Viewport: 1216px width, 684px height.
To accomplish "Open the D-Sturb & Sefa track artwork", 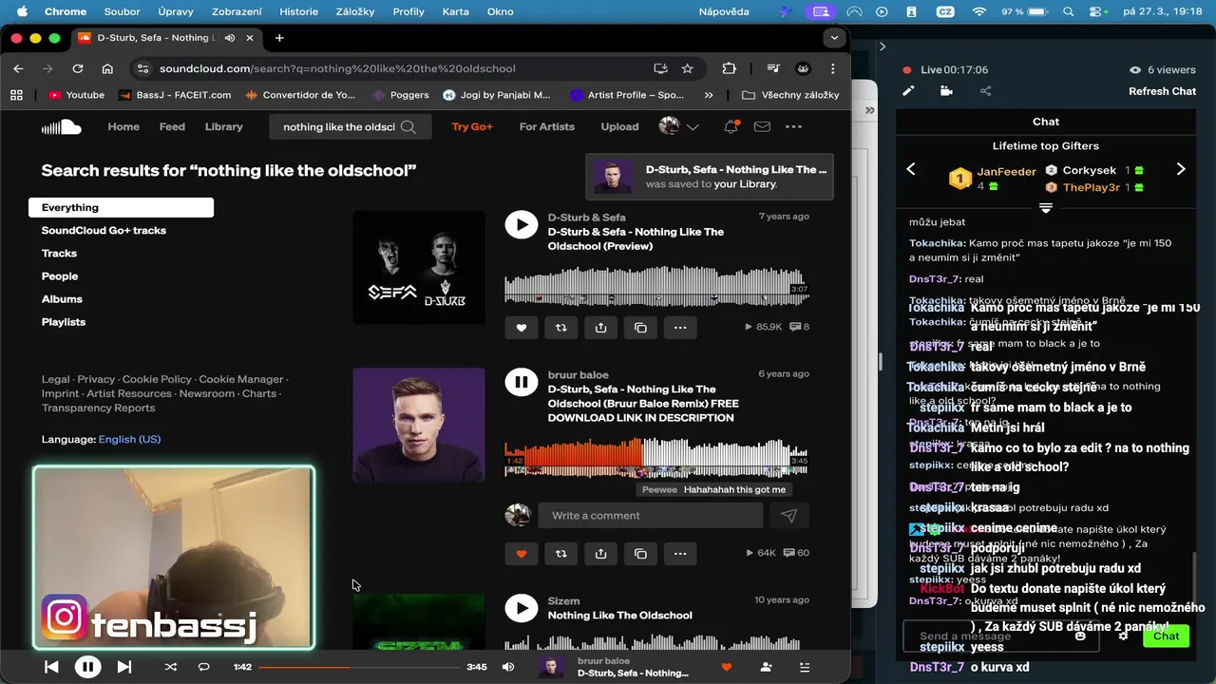I will point(419,267).
